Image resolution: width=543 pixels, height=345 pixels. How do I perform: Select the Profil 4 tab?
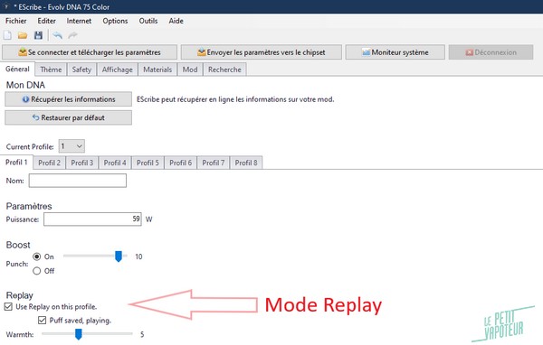tap(115, 163)
